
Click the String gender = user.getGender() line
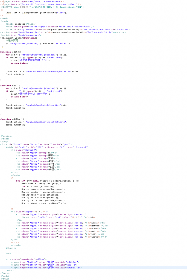click(x=43, y=192)
